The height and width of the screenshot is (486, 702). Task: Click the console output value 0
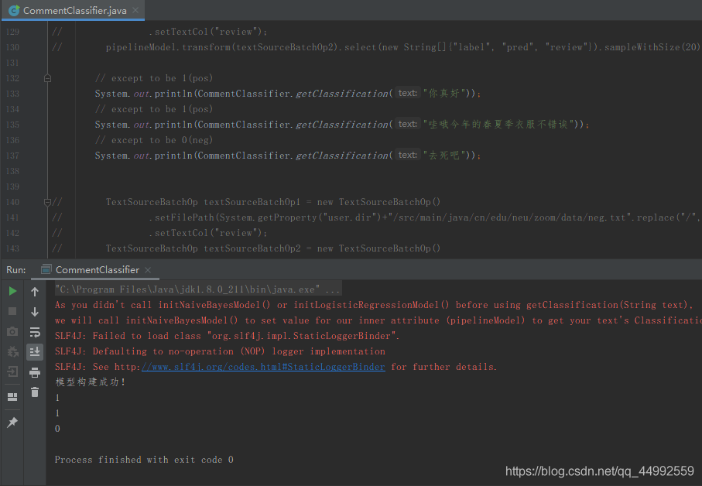pos(57,429)
